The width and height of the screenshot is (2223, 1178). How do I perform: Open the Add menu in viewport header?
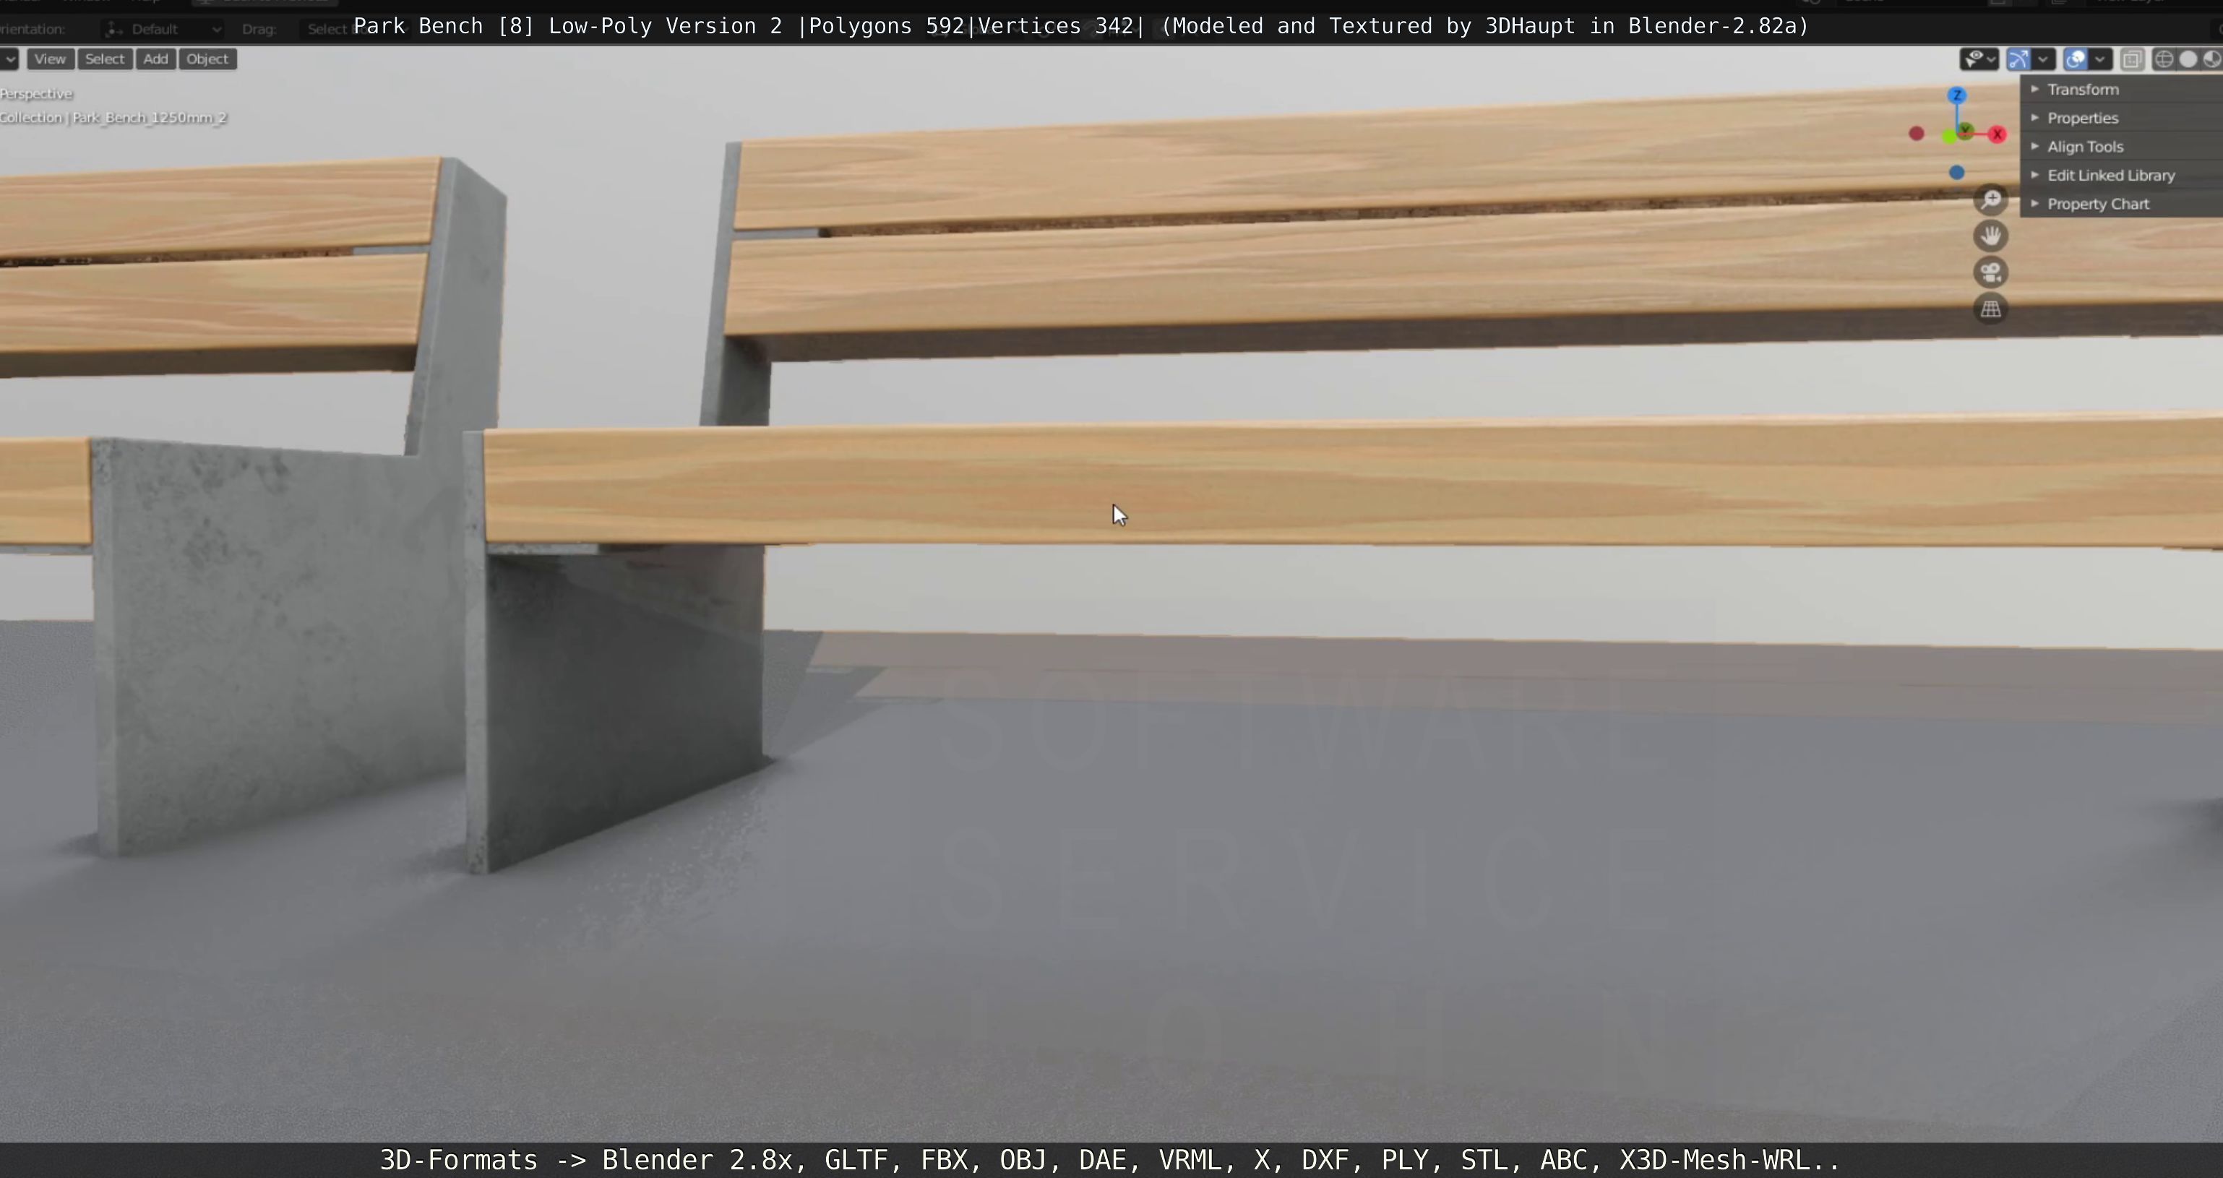pyautogui.click(x=155, y=59)
